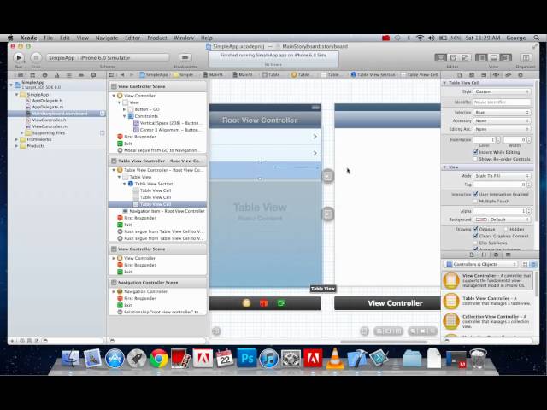The width and height of the screenshot is (547, 410).
Task: Select AppDelegate.h in project navigator
Action: [x=48, y=101]
